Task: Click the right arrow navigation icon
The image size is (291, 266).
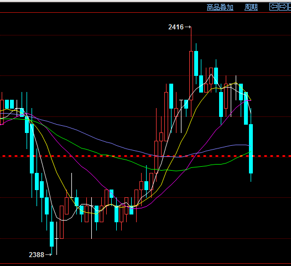Action: pos(283,7)
